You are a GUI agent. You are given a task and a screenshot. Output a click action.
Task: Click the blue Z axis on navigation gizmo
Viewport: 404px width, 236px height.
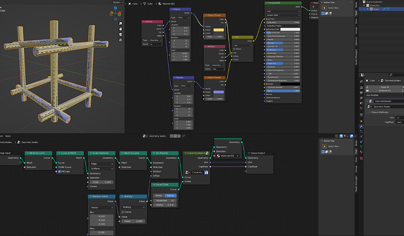[x=115, y=8]
